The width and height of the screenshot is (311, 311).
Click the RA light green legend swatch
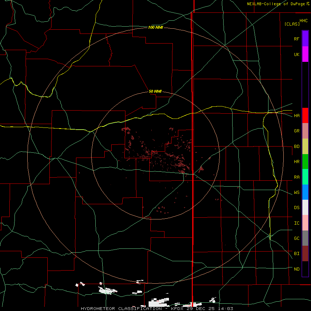pos(305,177)
